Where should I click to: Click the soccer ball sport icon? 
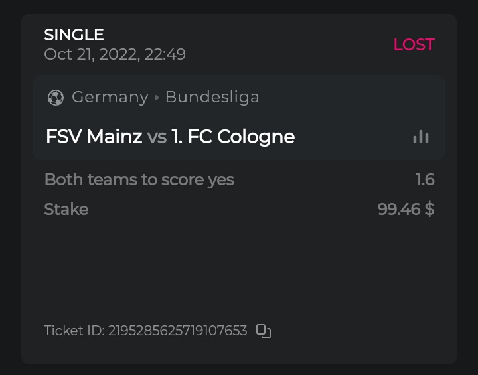56,98
